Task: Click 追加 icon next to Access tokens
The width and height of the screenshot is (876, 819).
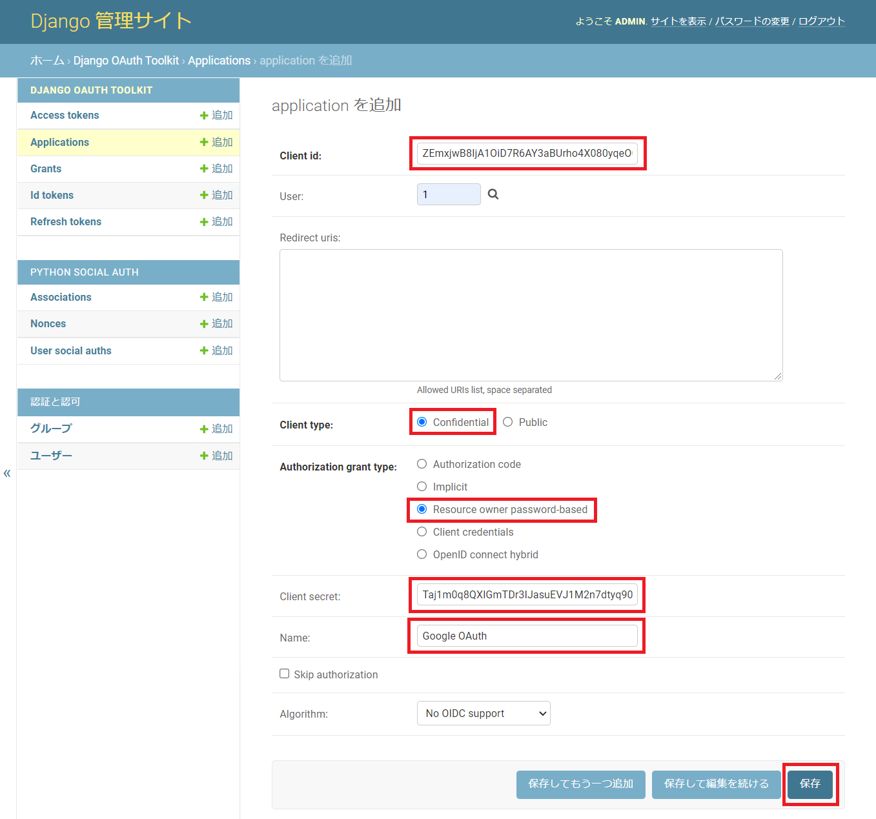Action: click(216, 115)
